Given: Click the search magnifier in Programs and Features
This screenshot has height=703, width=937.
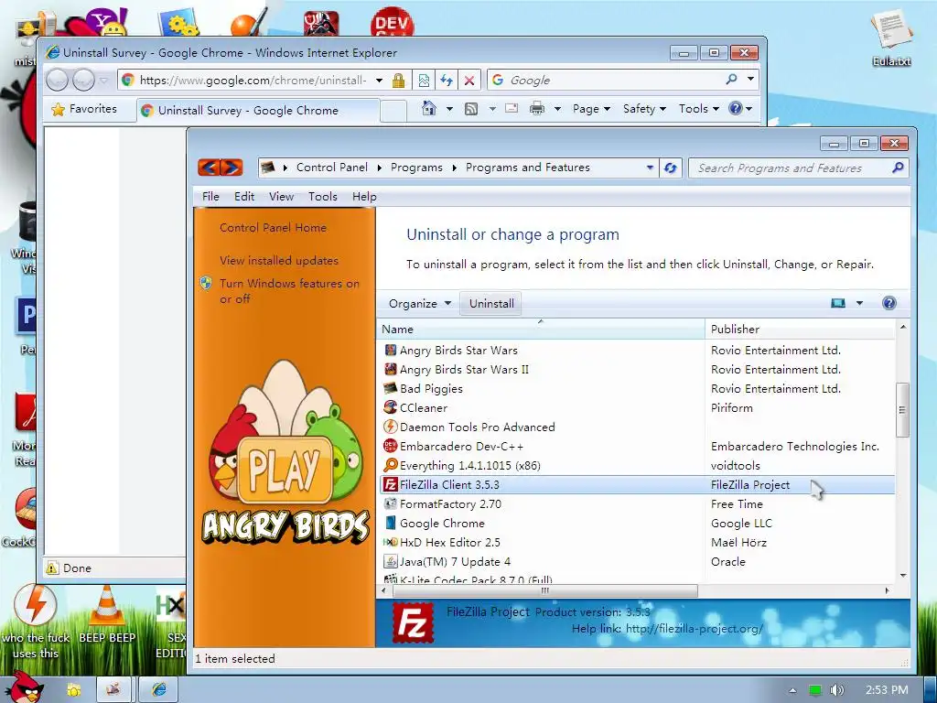Looking at the screenshot, I should pyautogui.click(x=898, y=168).
